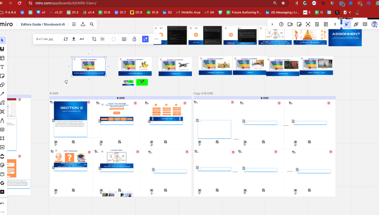Open Editors Guide / Storyboard v5 board title

(43, 24)
